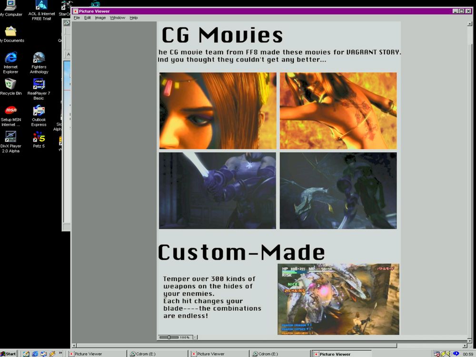Select the Outlook Express desktop icon
Screen dimensions: 476x357
(39, 116)
